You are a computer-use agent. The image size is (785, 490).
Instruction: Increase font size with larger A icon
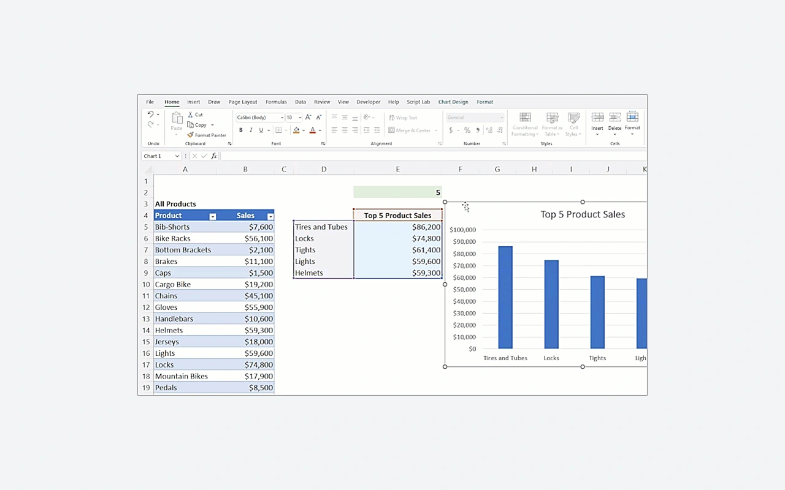pos(308,117)
